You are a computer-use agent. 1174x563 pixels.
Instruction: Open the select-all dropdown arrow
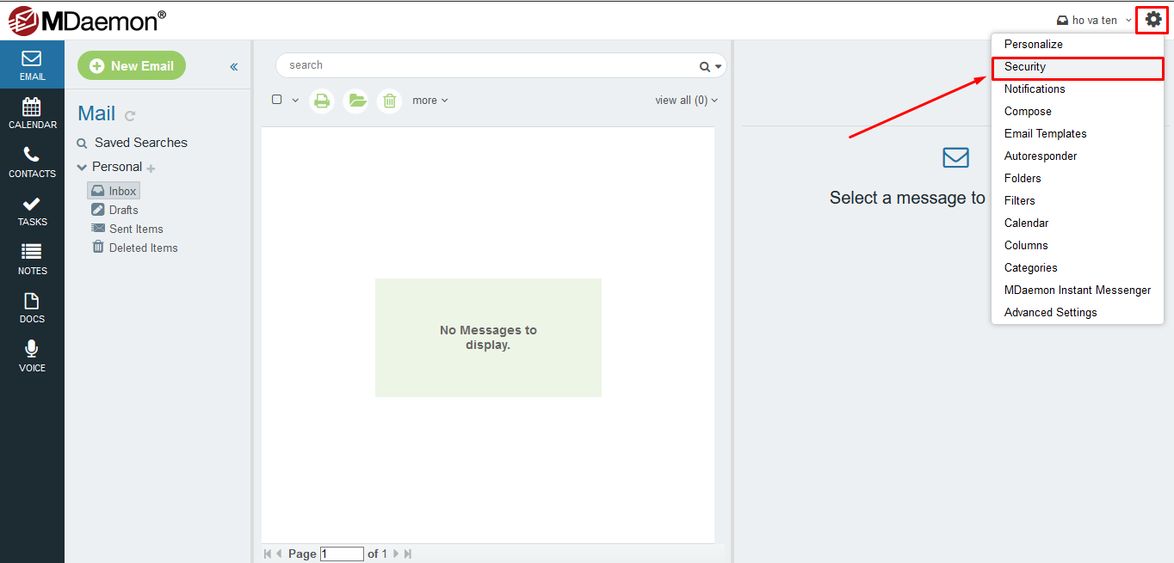[x=295, y=101]
